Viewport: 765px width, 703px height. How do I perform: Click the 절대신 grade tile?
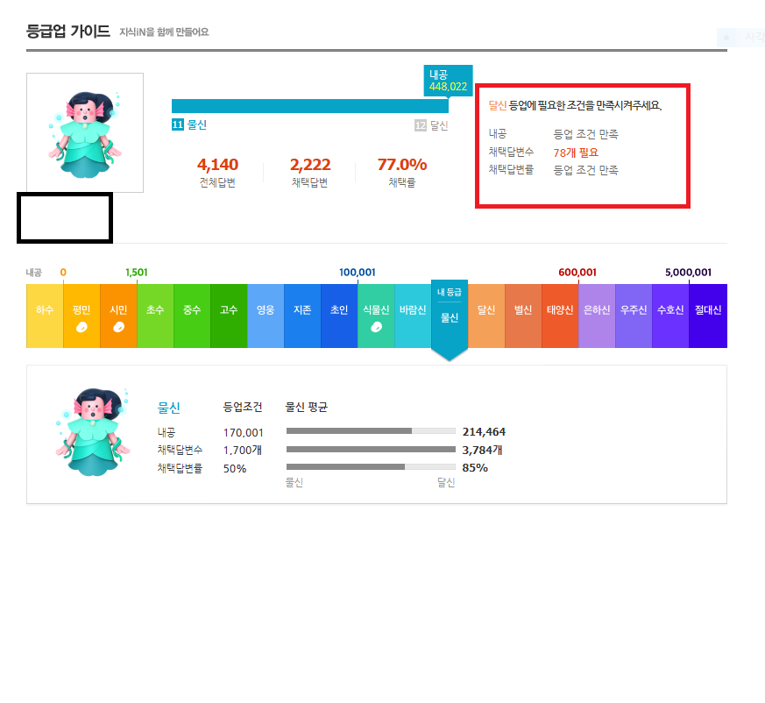click(708, 316)
